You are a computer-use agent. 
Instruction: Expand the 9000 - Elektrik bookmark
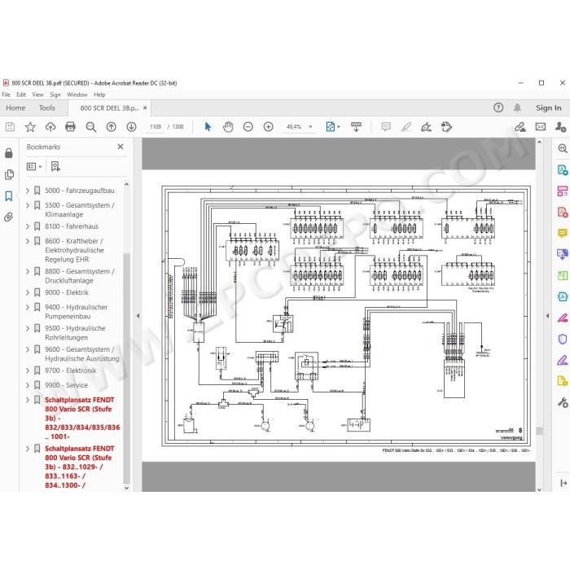point(28,292)
